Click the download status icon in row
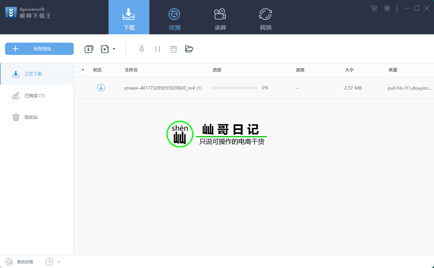434x268 pixels. [101, 87]
